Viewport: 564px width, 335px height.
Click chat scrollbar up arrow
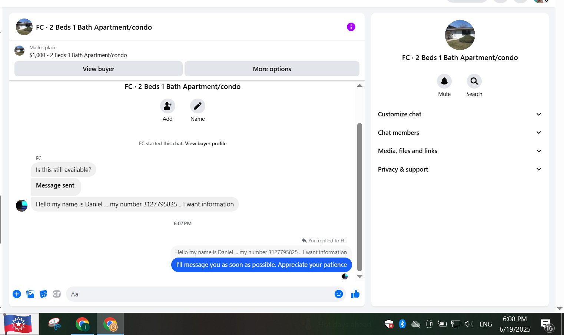[x=359, y=85]
